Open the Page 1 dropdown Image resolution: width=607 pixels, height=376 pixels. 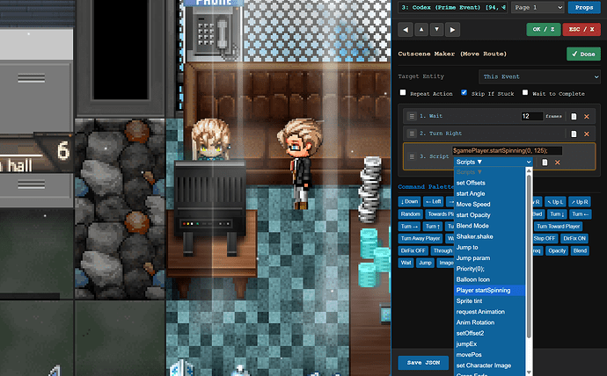(538, 7)
